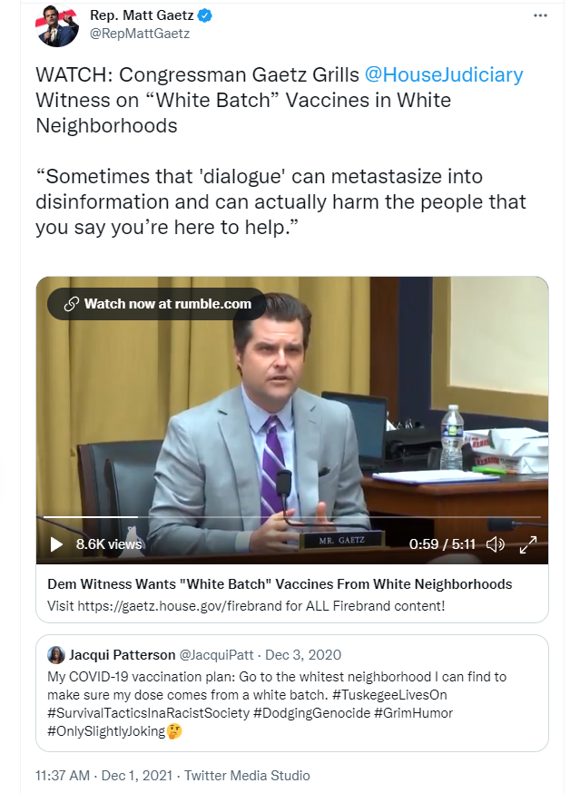Click the thinking face emoji in quoted tweet
580x793 pixels.
pos(174,731)
